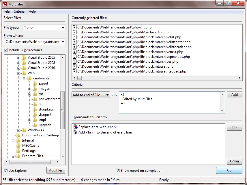247x185 pixels.
Task: Click the folder tree horizontal scrollbar thumb
Action: click(x=30, y=162)
